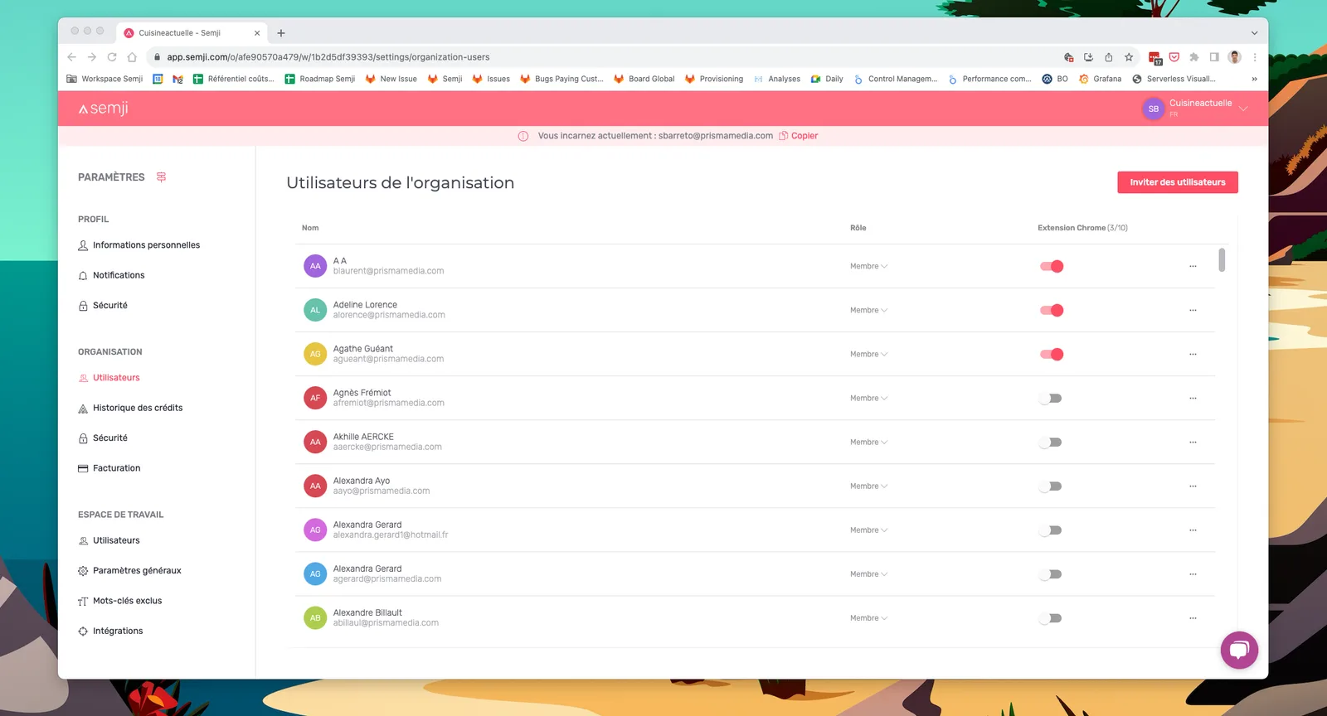The width and height of the screenshot is (1327, 716).
Task: Open the chat support bubble
Action: point(1239,650)
